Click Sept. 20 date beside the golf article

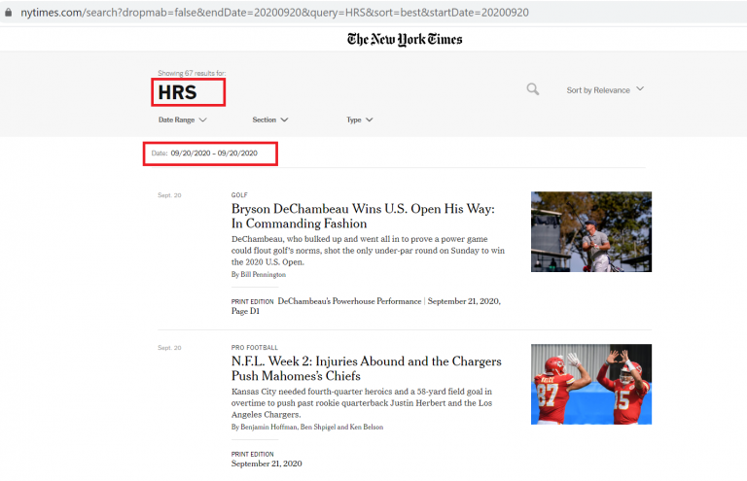click(x=169, y=195)
